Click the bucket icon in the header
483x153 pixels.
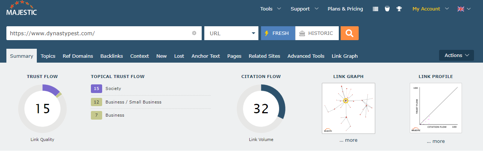point(387,9)
